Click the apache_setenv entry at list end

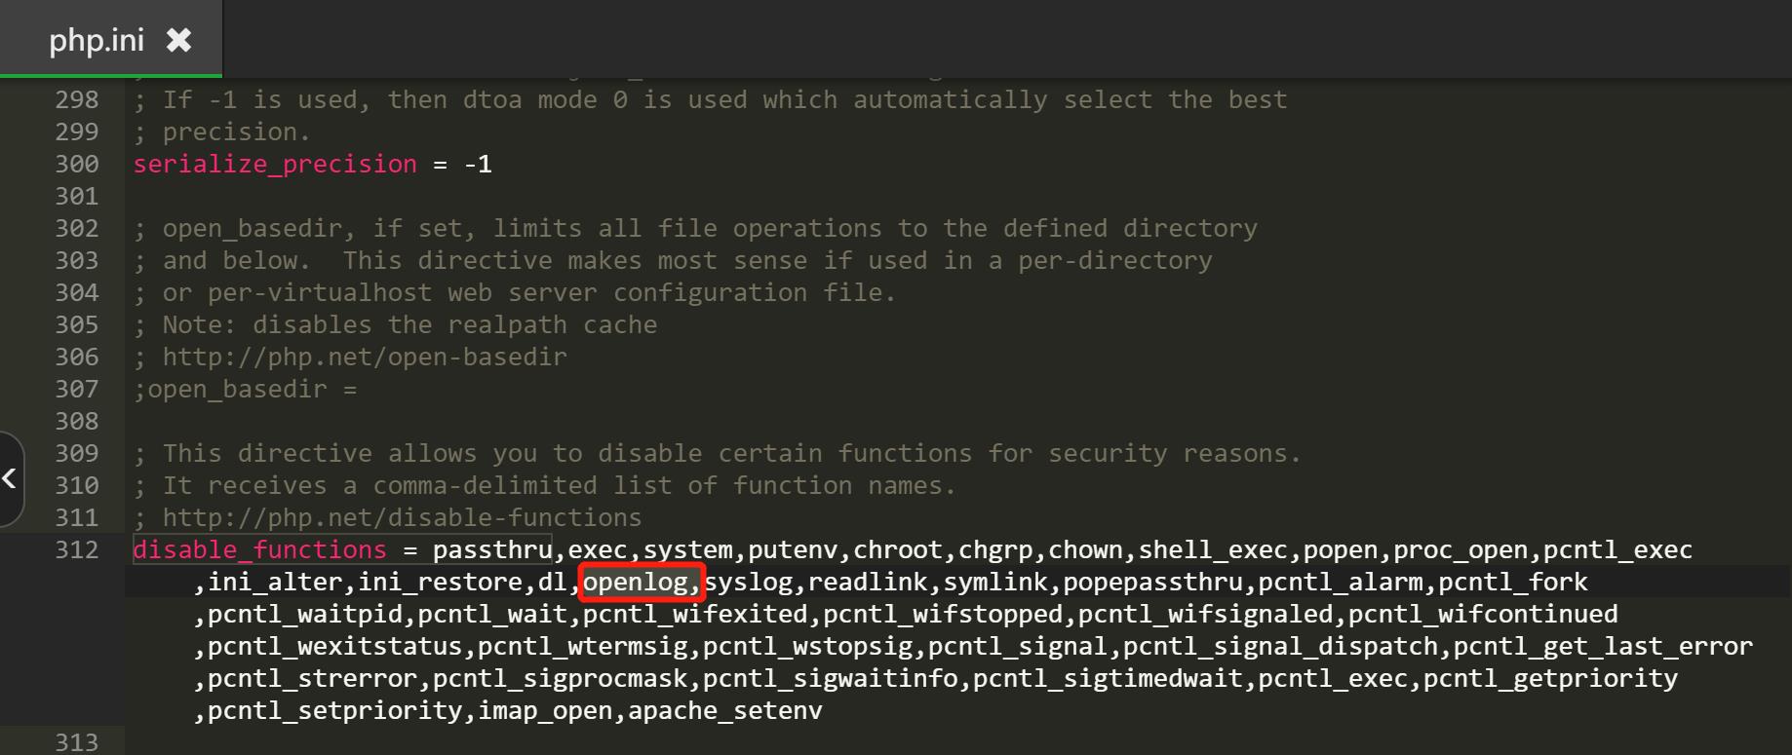point(725,710)
